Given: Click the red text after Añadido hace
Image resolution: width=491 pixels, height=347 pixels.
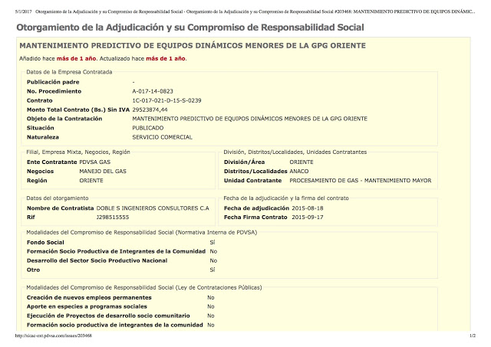Looking at the screenshot, I should click(74, 59).
